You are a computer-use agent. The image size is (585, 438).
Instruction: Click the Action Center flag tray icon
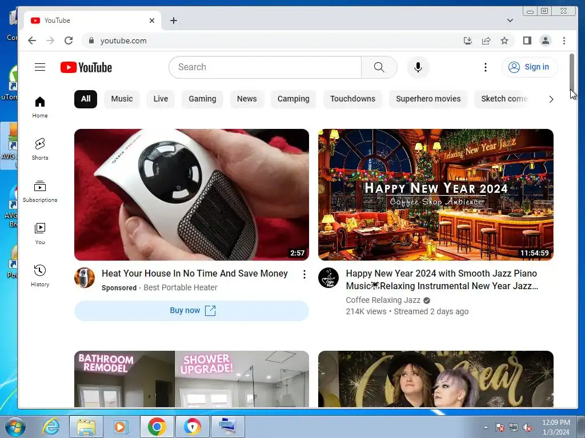pos(499,427)
